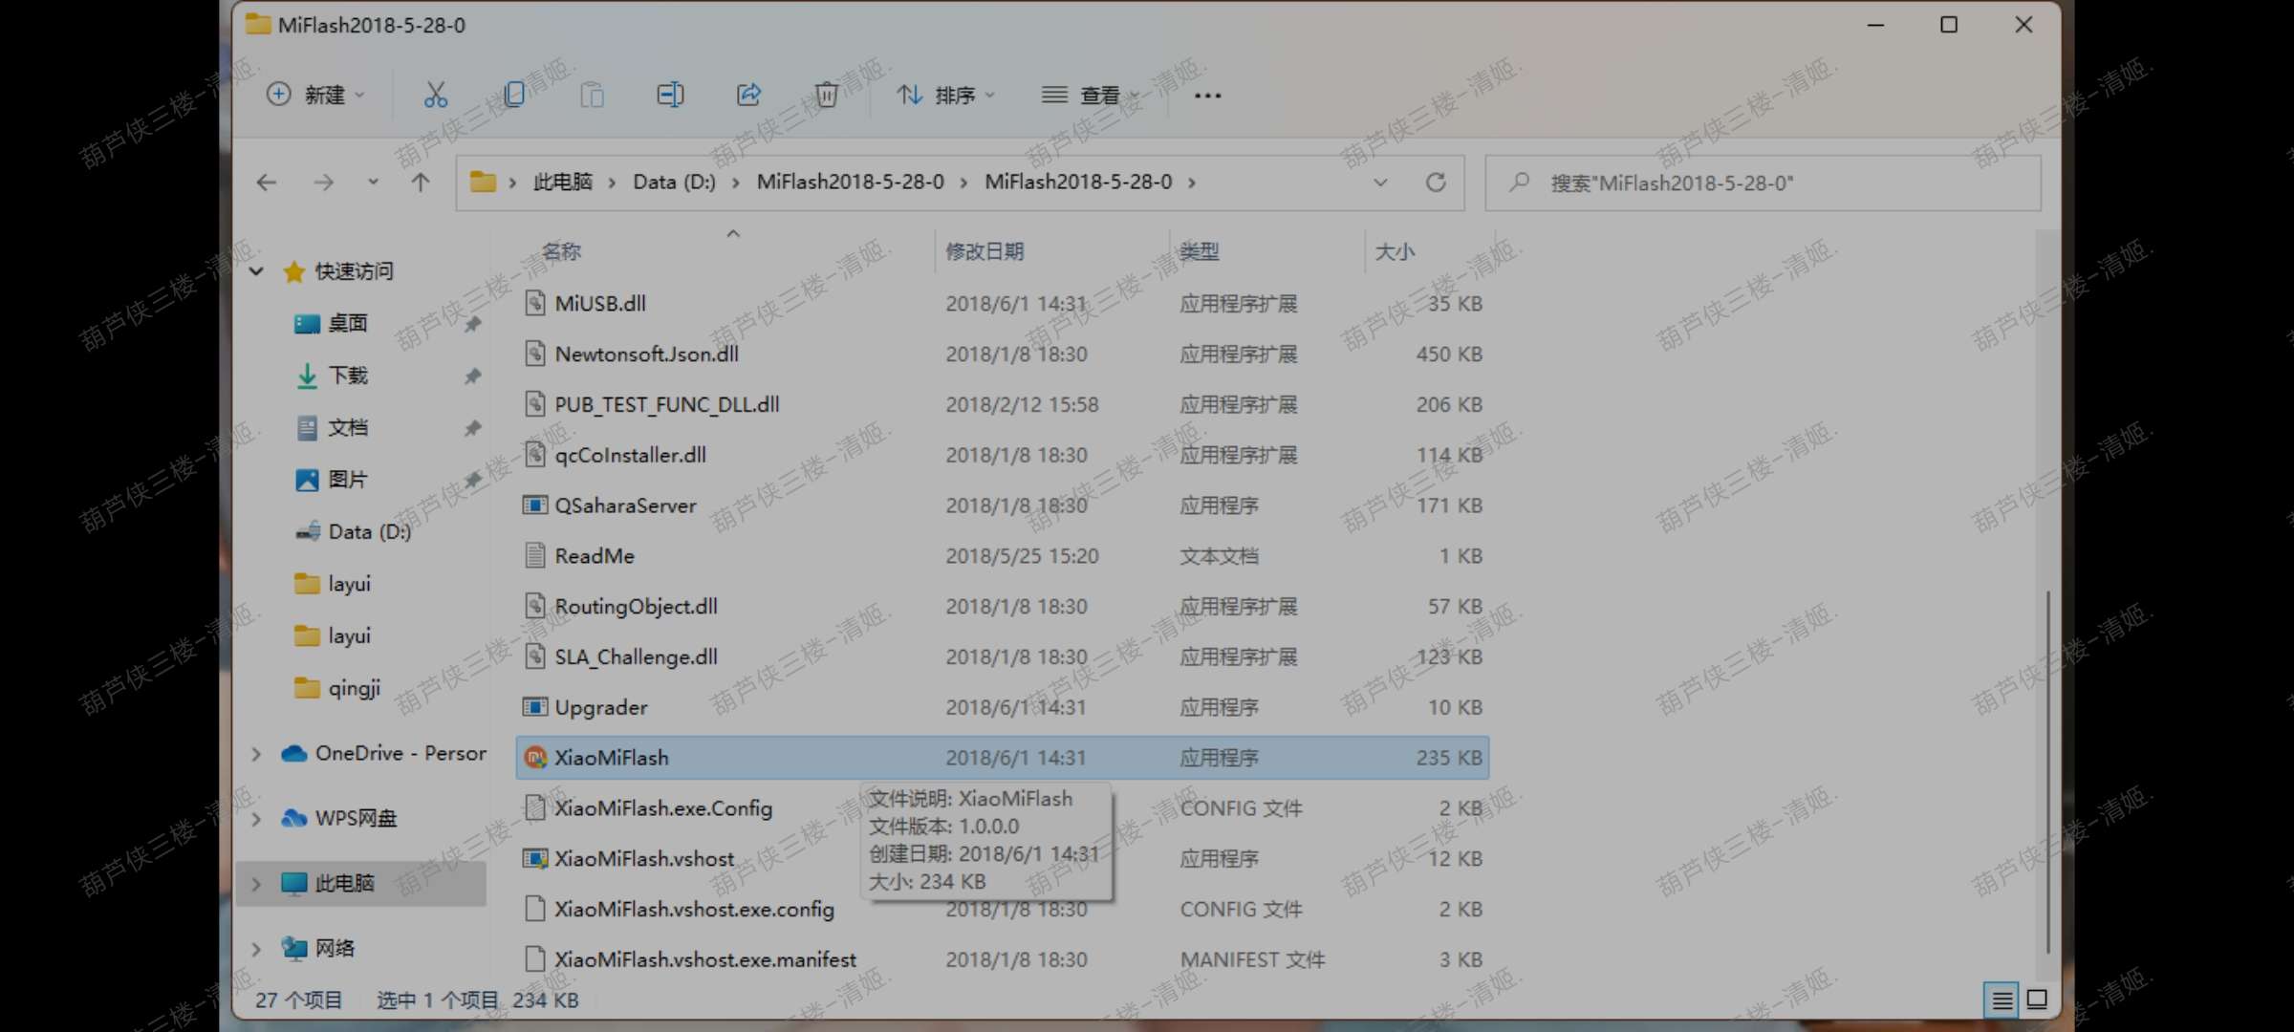
Task: Open the 新建 (New) dropdown button
Action: click(x=315, y=95)
